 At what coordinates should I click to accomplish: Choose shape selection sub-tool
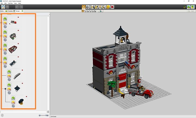pyautogui.click(x=93, y=11)
